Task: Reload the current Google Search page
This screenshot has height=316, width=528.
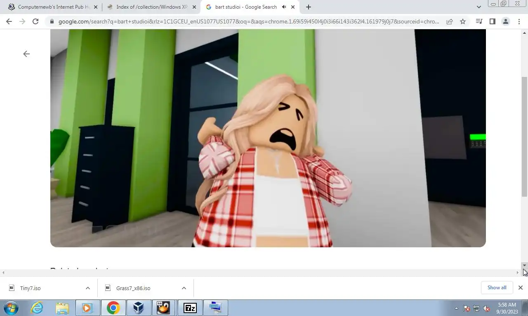Action: coord(35,21)
